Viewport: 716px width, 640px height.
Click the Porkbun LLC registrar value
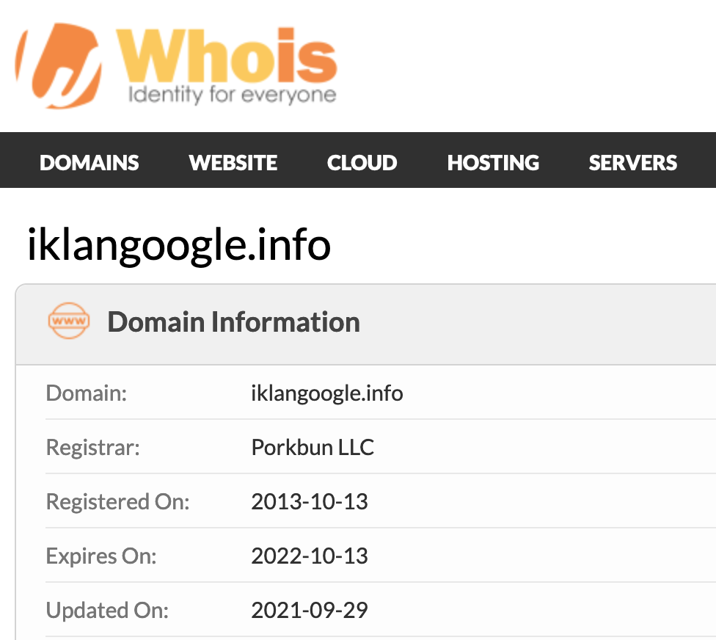click(313, 448)
